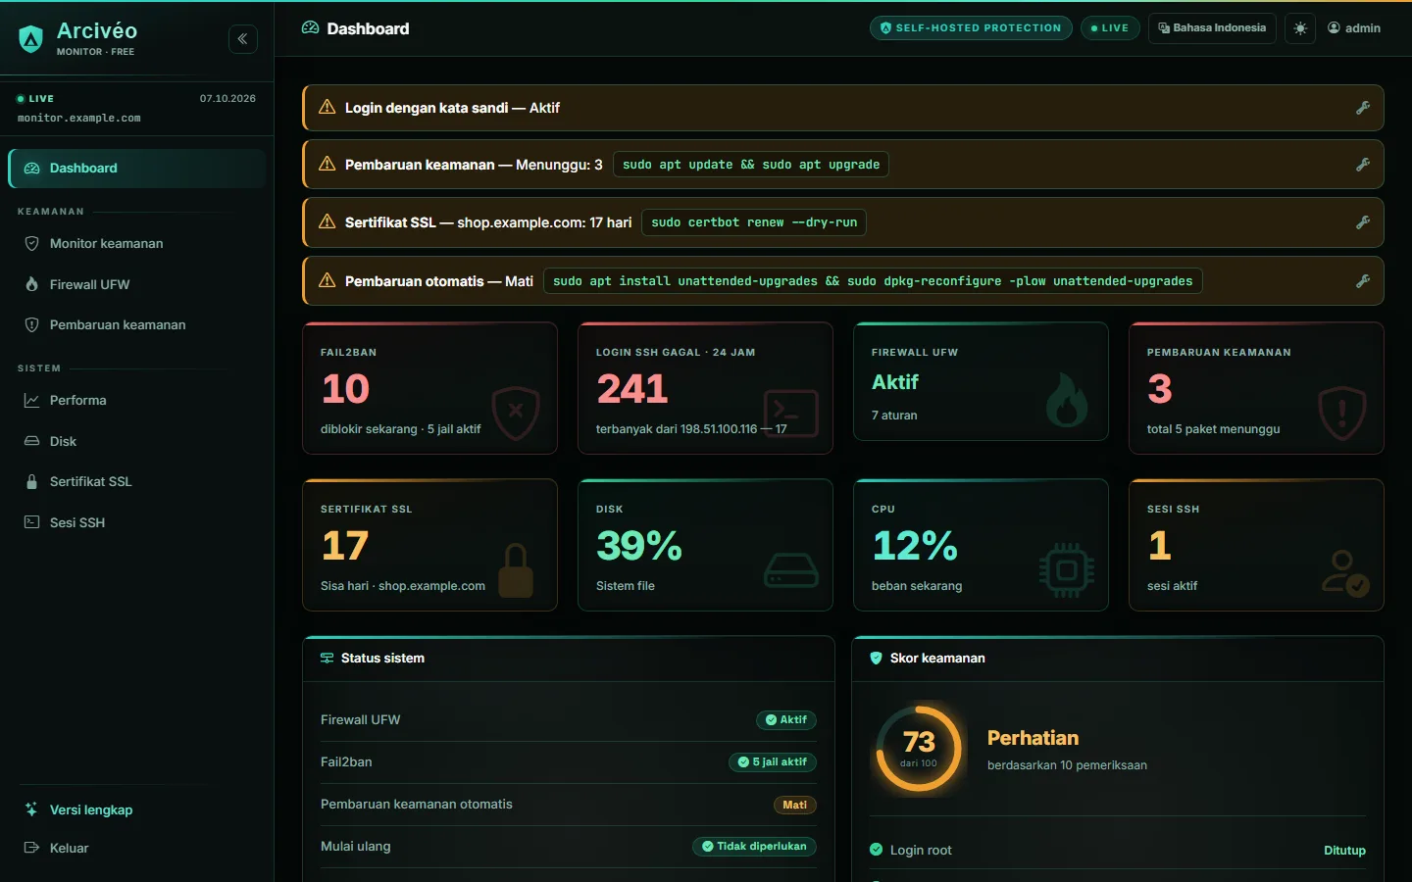
Task: Open Versi lengkap upgrade link
Action: click(x=136, y=809)
